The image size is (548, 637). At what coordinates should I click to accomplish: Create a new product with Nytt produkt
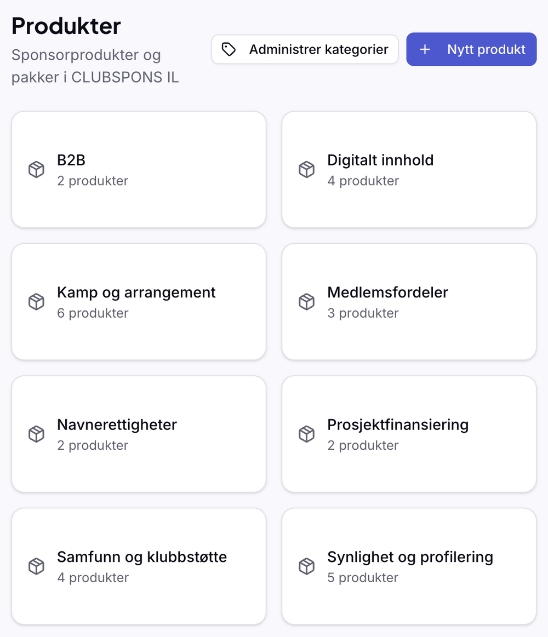coord(472,49)
